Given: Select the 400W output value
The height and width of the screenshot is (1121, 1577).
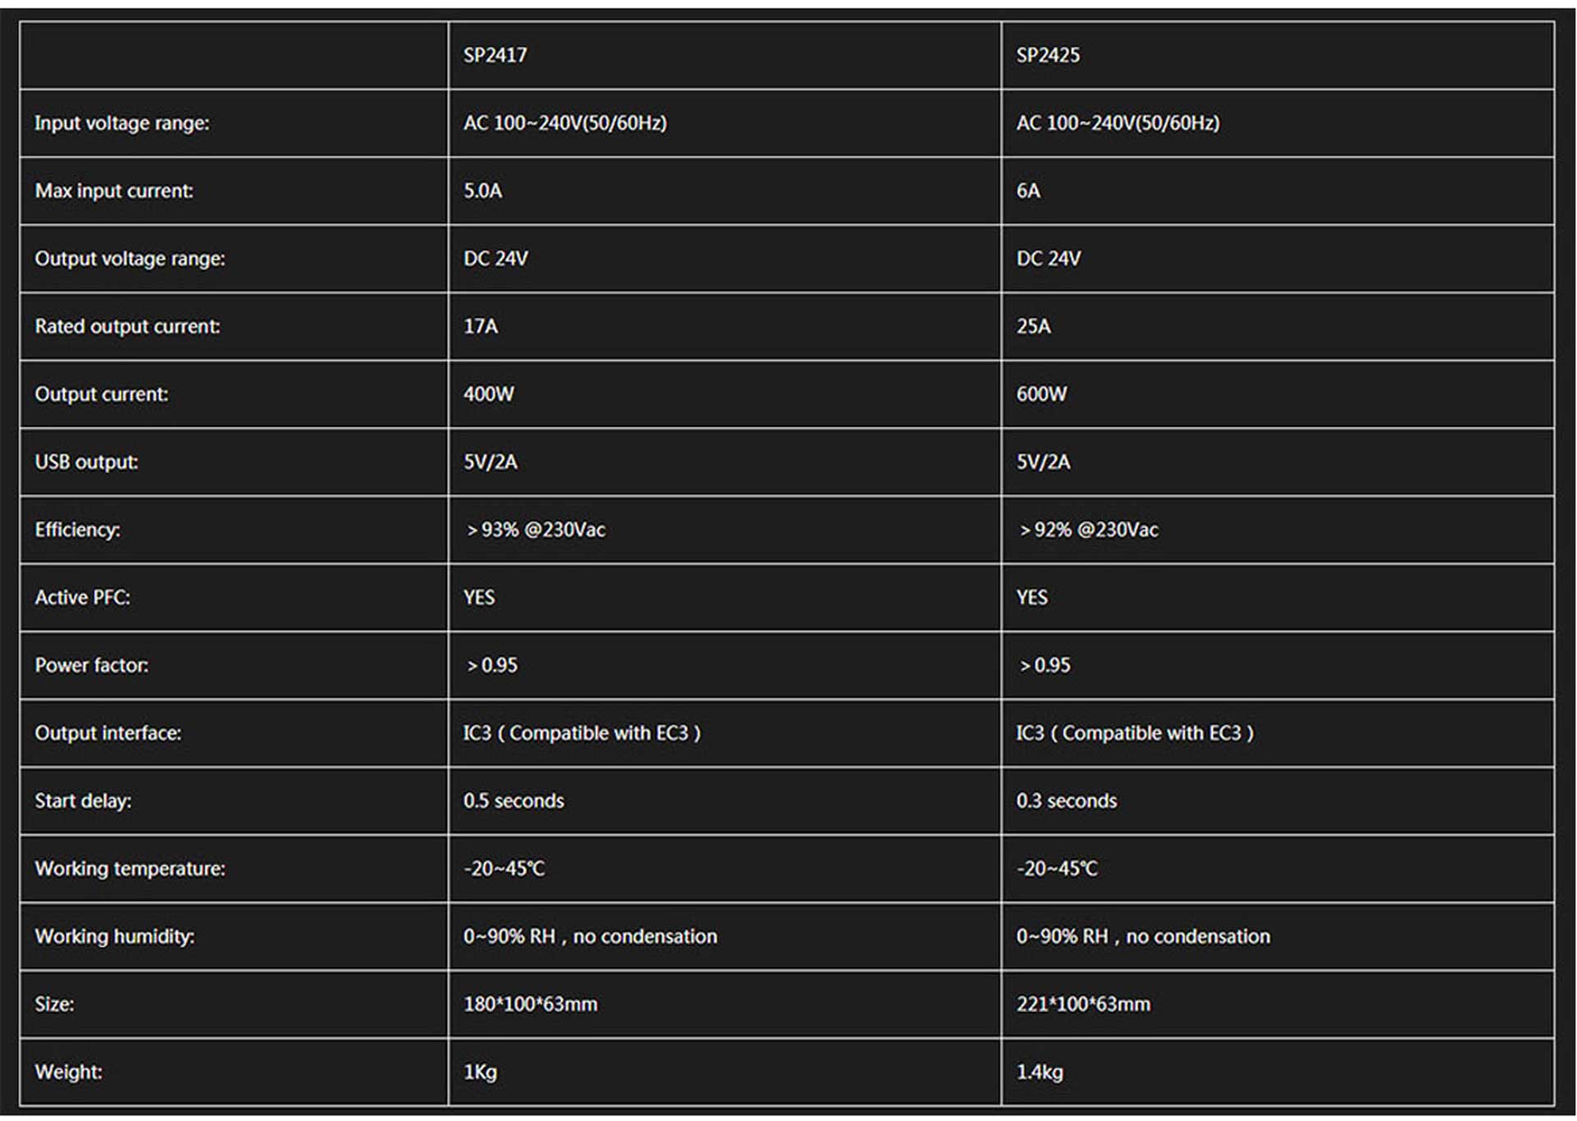Looking at the screenshot, I should [x=489, y=394].
